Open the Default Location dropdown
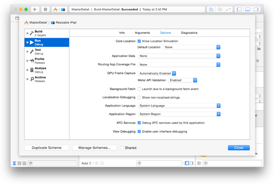Image resolution: width=274 pixels, height=184 pixels. [191, 47]
